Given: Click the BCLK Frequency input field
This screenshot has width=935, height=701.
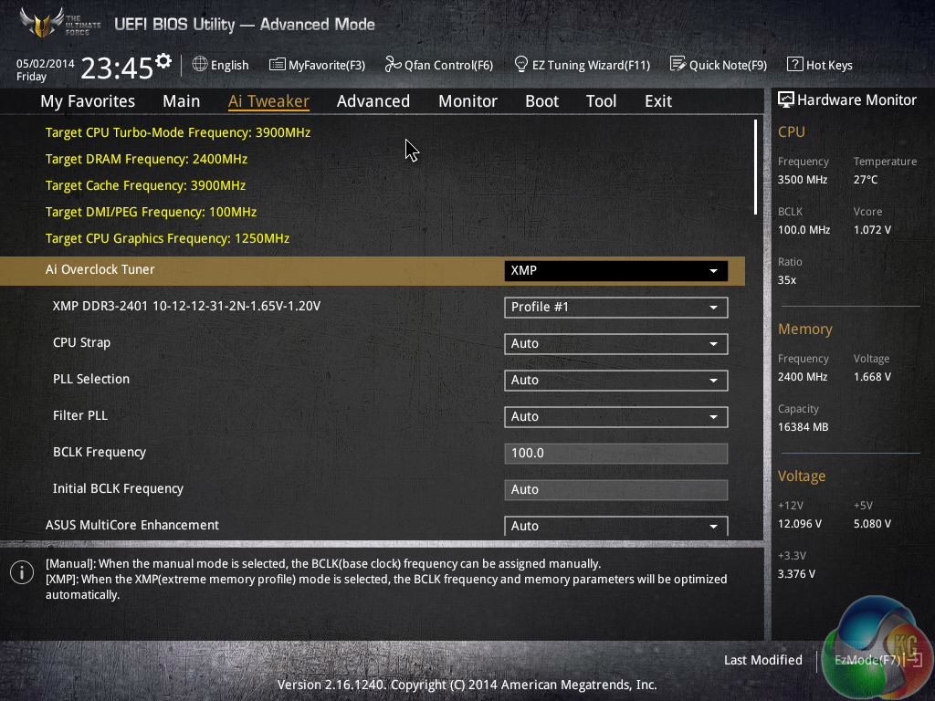Looking at the screenshot, I should [x=615, y=454].
